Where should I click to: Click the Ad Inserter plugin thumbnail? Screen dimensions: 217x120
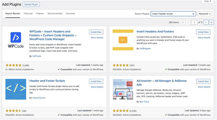click(123, 89)
